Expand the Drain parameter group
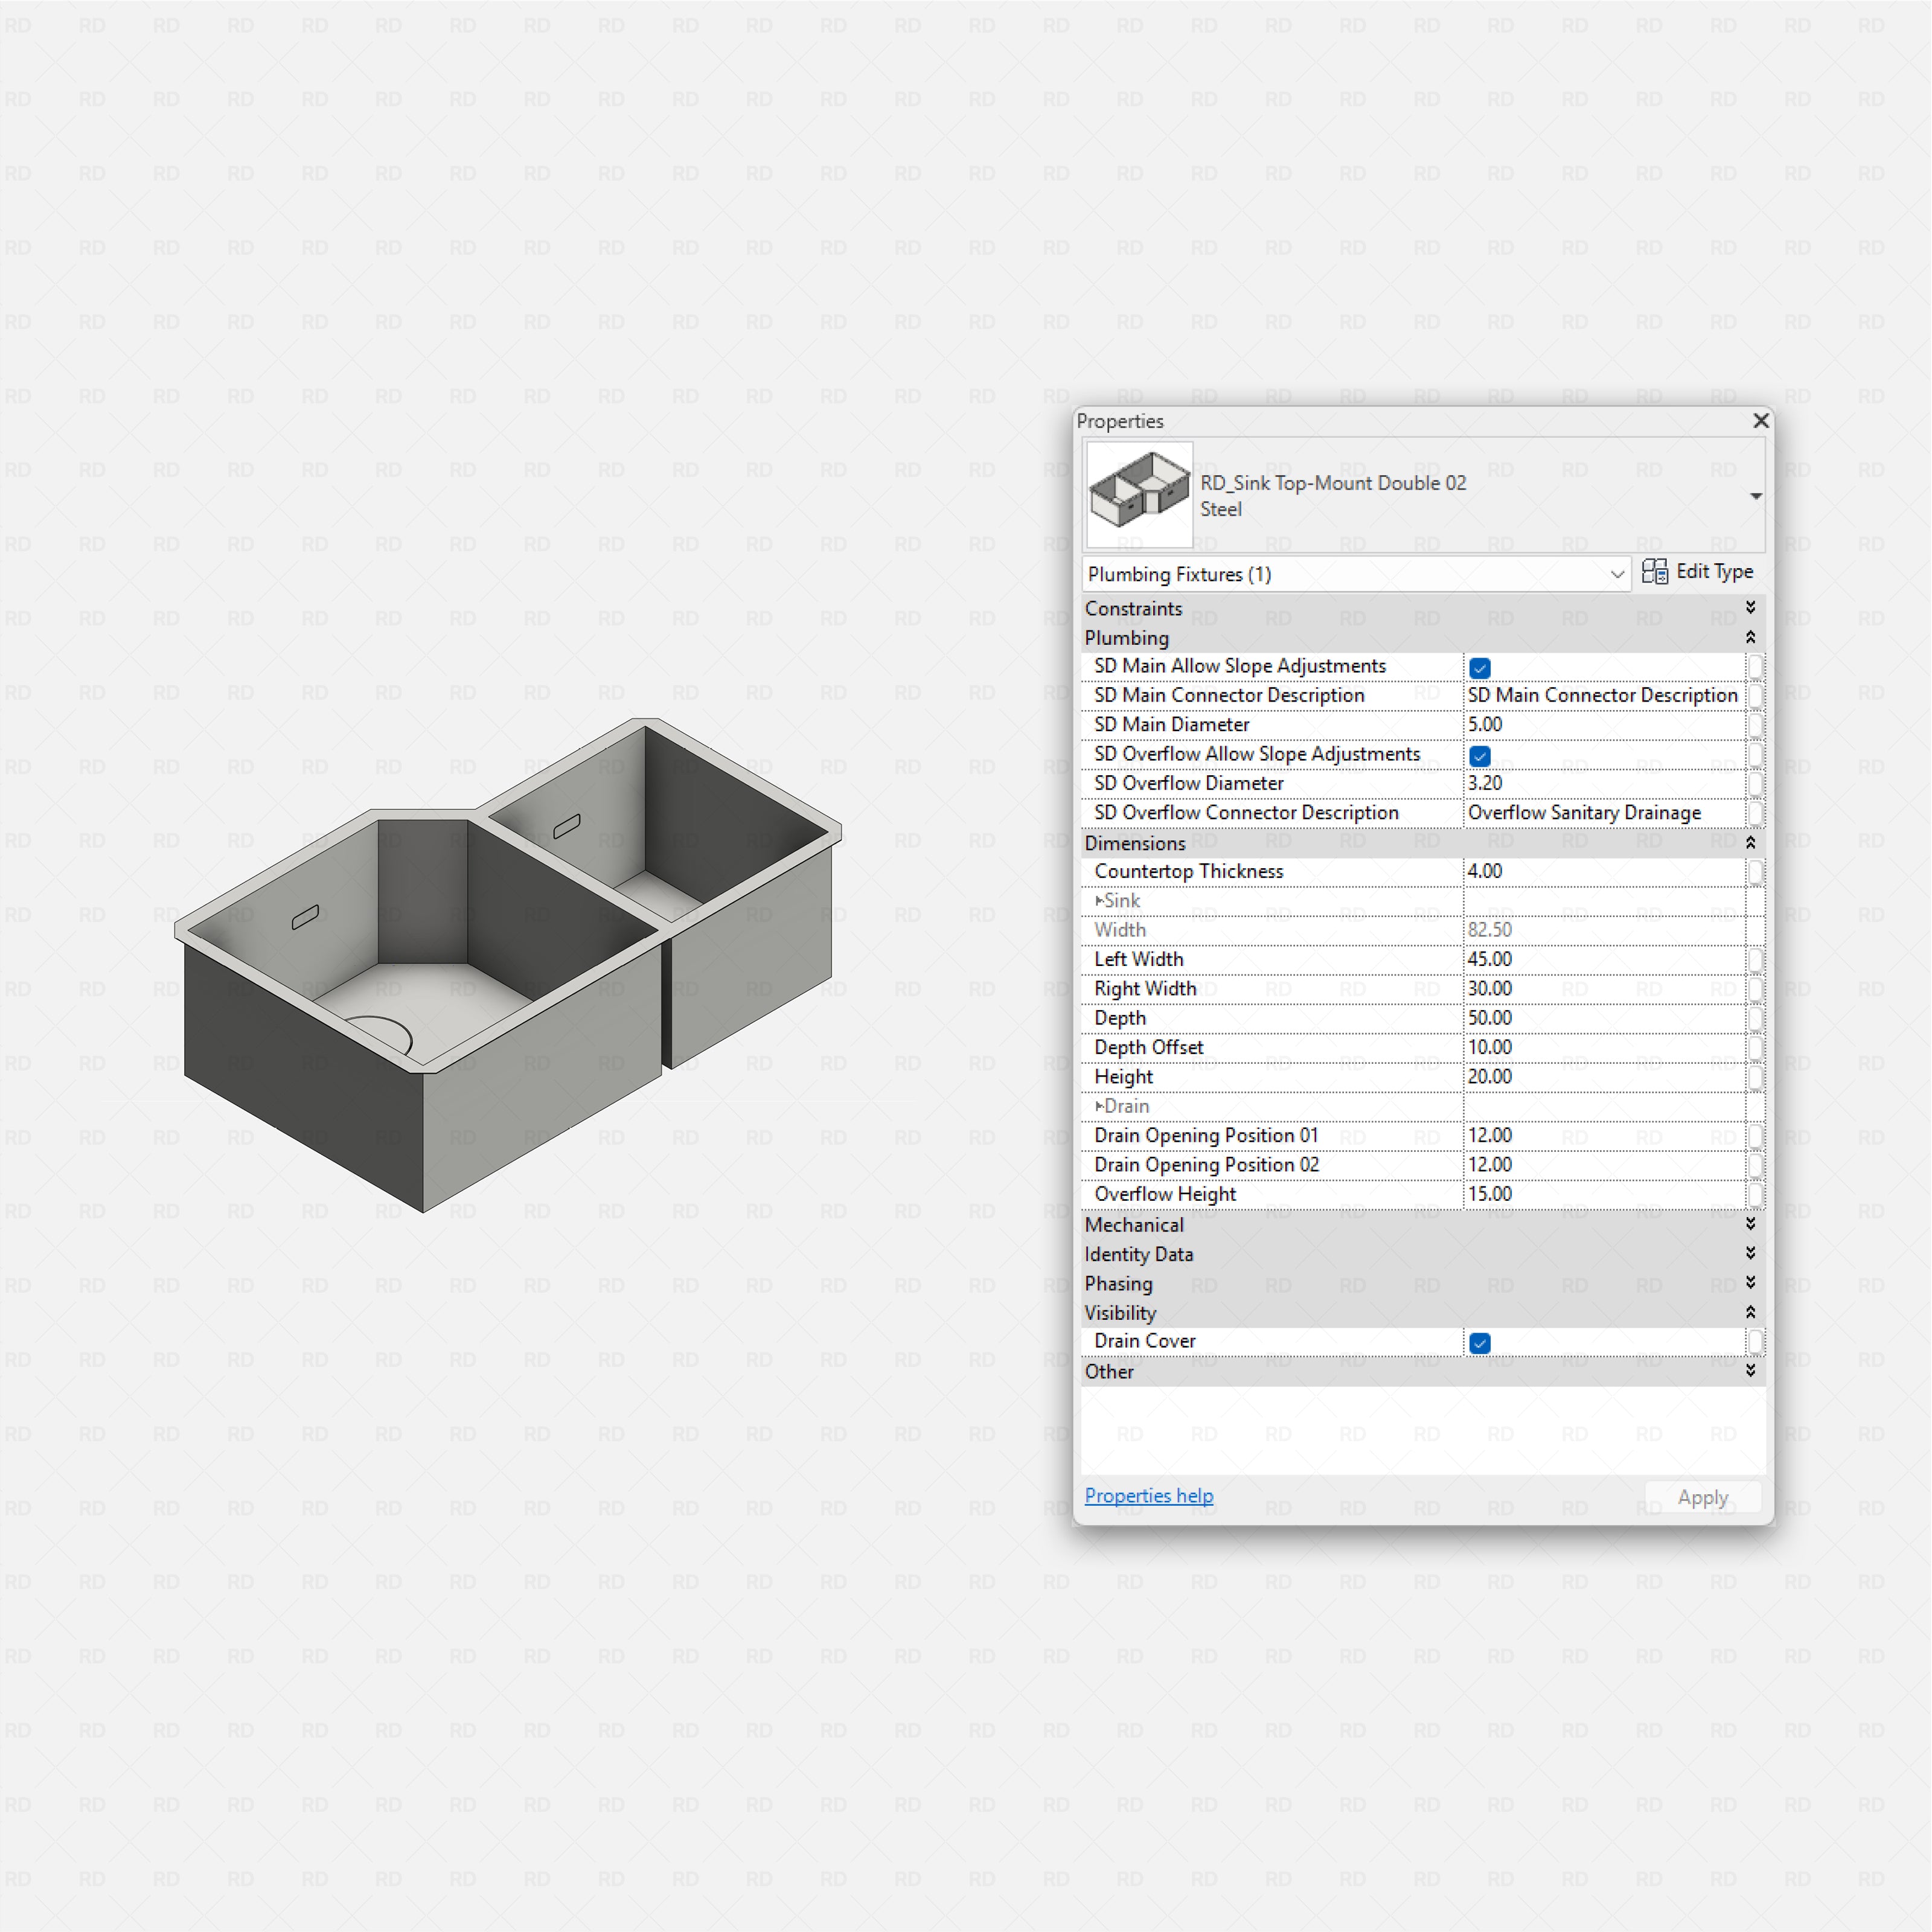The width and height of the screenshot is (1932, 1932). pyautogui.click(x=1099, y=1106)
